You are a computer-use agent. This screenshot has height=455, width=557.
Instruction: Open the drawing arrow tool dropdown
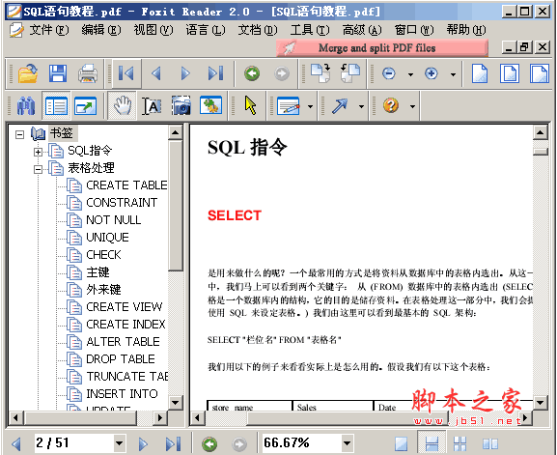[x=361, y=106]
